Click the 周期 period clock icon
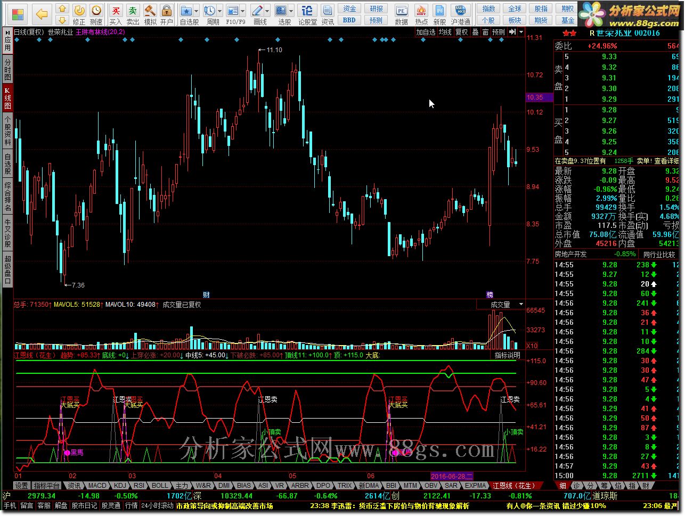Image resolution: width=685 pixels, height=516 pixels. click(209, 11)
